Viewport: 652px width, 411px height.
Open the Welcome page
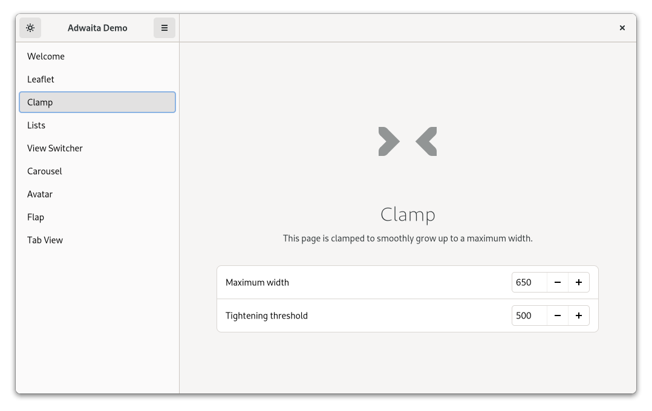click(46, 56)
